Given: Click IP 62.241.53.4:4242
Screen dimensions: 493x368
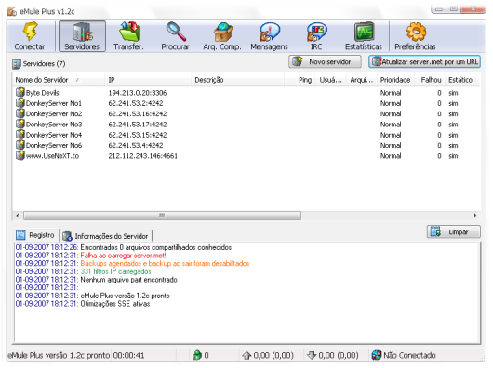Looking at the screenshot, I should tap(136, 145).
